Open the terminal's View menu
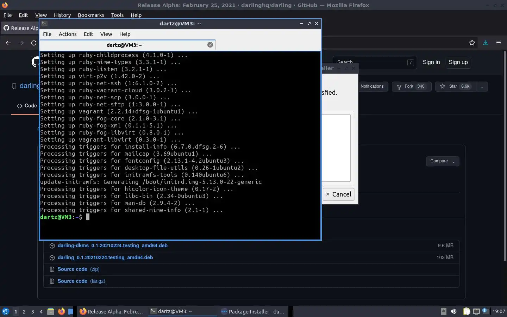This screenshot has height=317, width=507. [106, 34]
